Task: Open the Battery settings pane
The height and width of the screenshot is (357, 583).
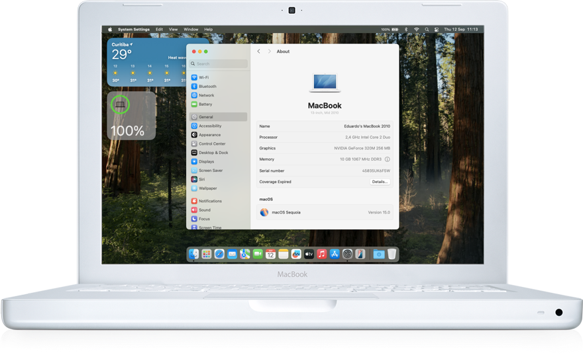Action: (x=205, y=104)
